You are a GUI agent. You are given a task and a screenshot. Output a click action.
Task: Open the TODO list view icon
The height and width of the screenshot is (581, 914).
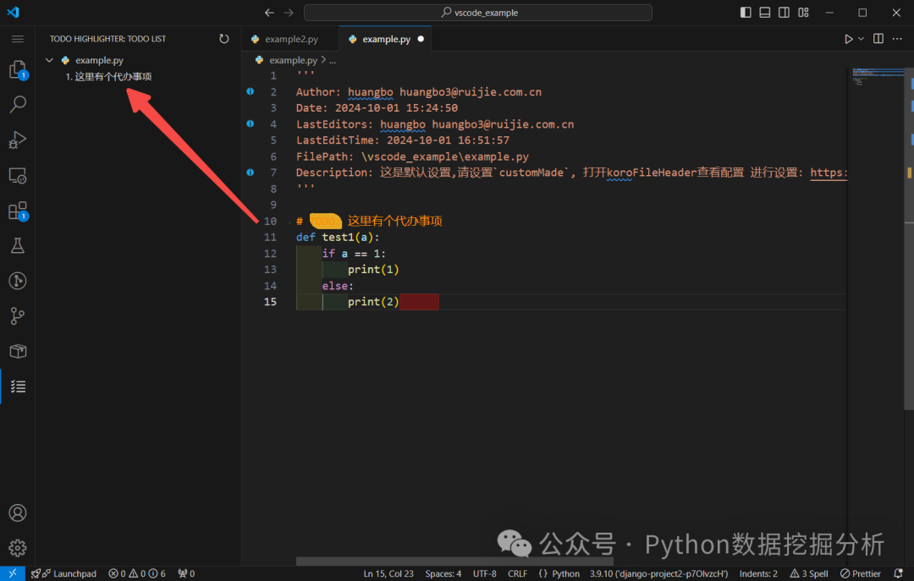18,386
